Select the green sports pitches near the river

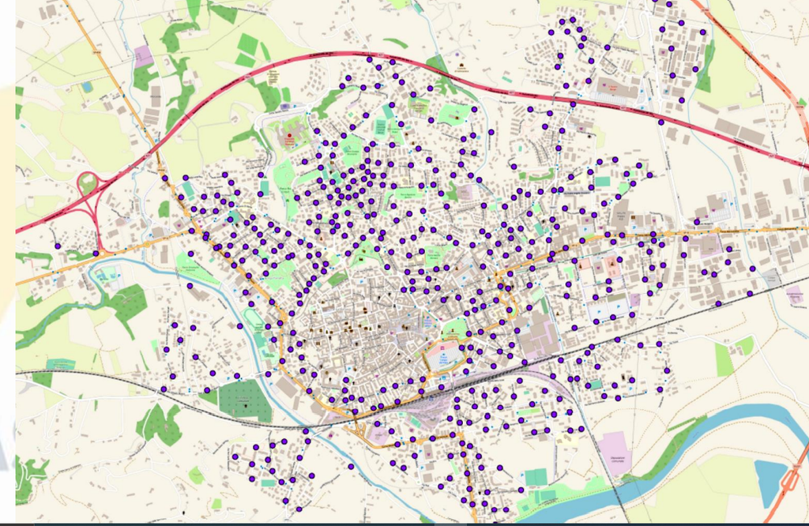click(536, 477)
